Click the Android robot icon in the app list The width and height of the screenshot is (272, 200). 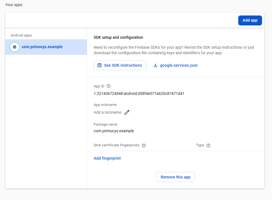(x=14, y=47)
